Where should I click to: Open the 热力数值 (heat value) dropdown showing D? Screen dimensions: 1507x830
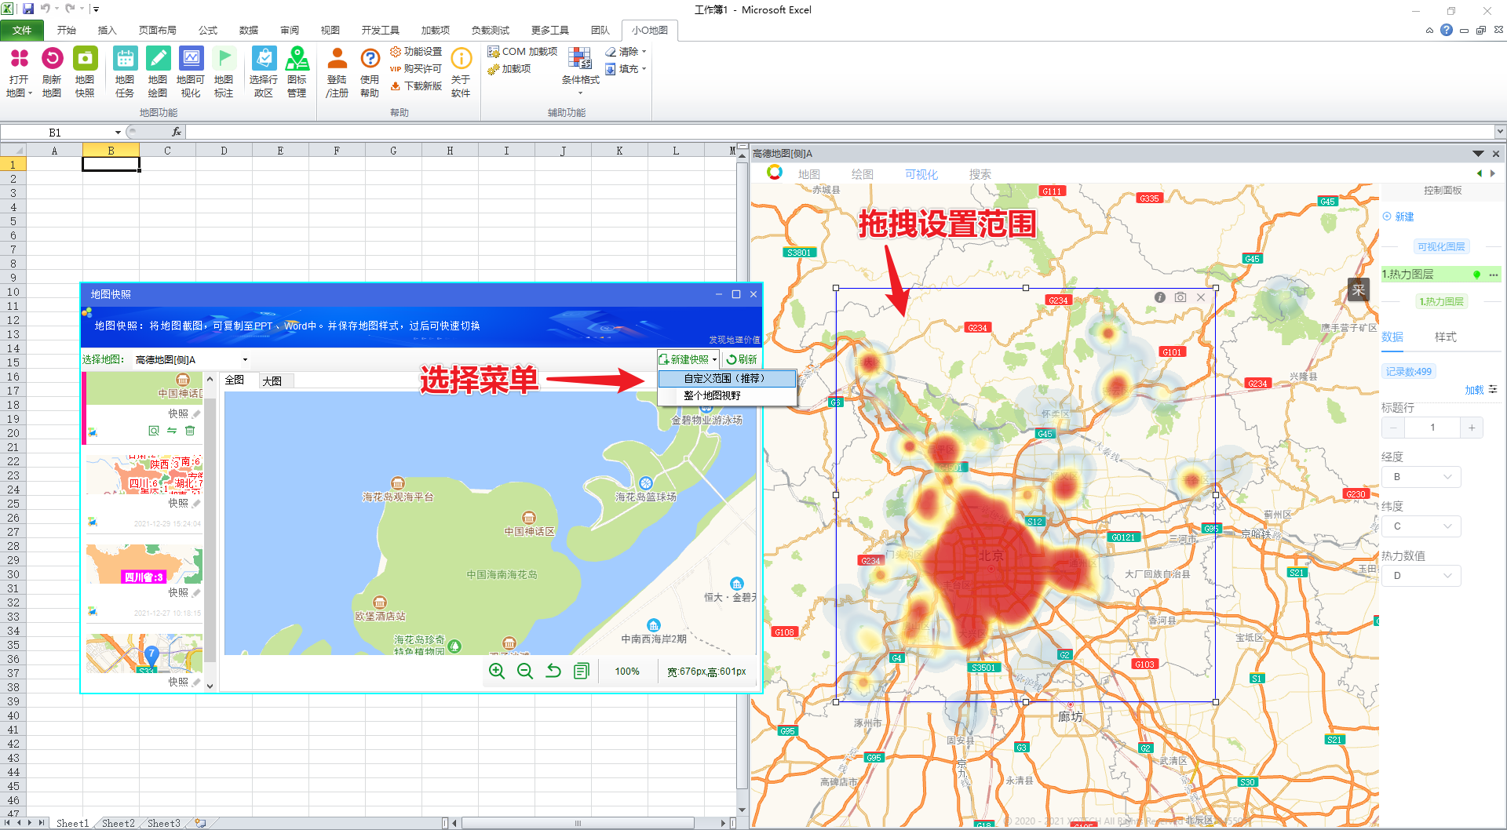click(x=1421, y=576)
